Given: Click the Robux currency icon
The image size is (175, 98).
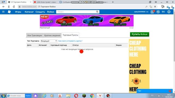Looking at the screenshot, I should click(158, 12).
